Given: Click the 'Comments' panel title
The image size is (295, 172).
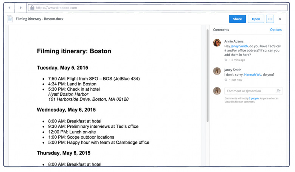Looking at the screenshot, I should 221,30.
